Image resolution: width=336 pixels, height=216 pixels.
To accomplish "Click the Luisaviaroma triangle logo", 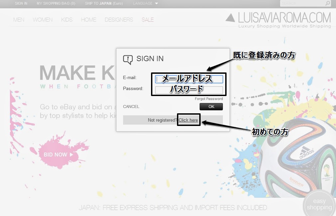I will click(x=230, y=18).
